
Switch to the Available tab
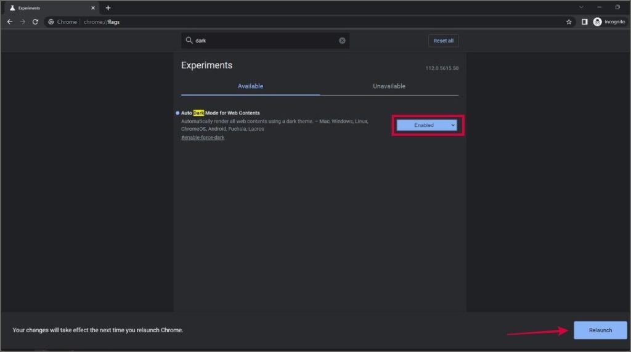tap(250, 86)
